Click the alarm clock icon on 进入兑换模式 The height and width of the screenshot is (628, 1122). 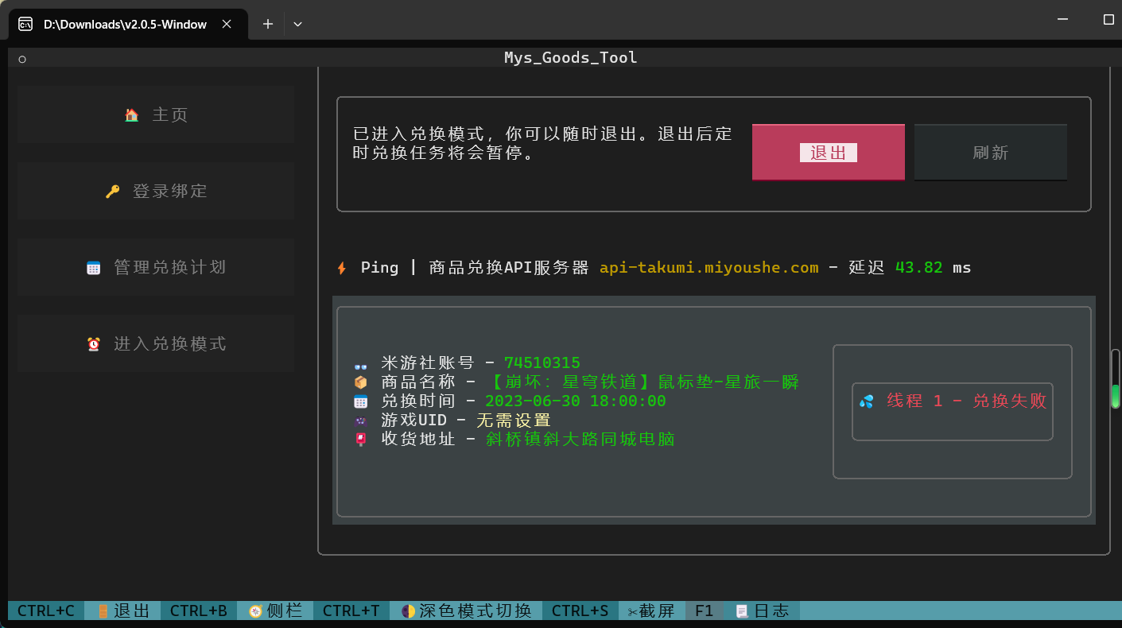(95, 343)
